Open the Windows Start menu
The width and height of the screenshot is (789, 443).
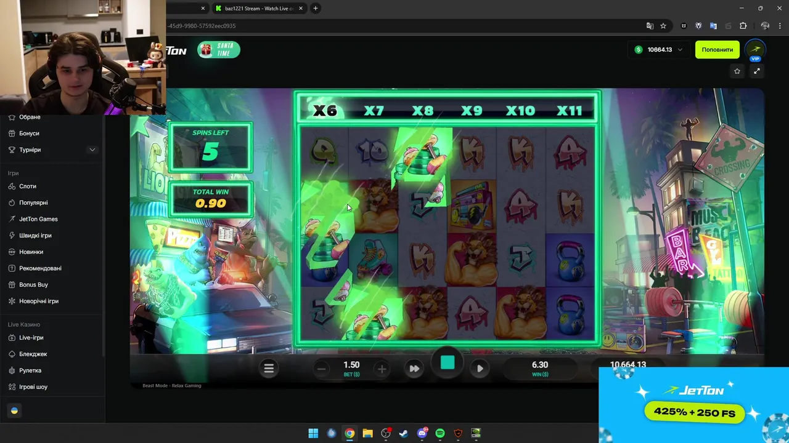(x=313, y=433)
